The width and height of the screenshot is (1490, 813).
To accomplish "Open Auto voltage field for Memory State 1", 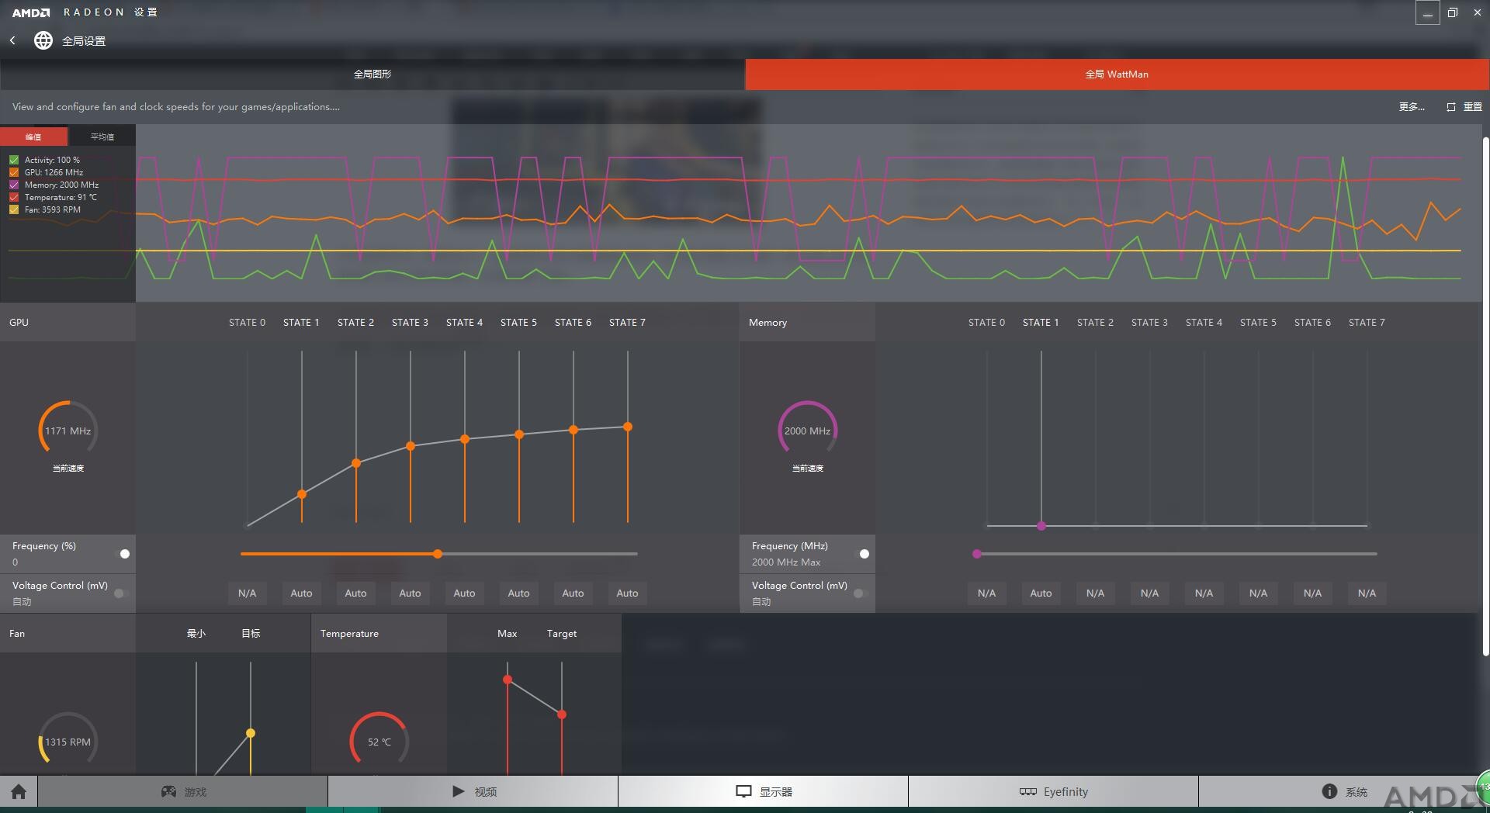I will pyautogui.click(x=1041, y=593).
